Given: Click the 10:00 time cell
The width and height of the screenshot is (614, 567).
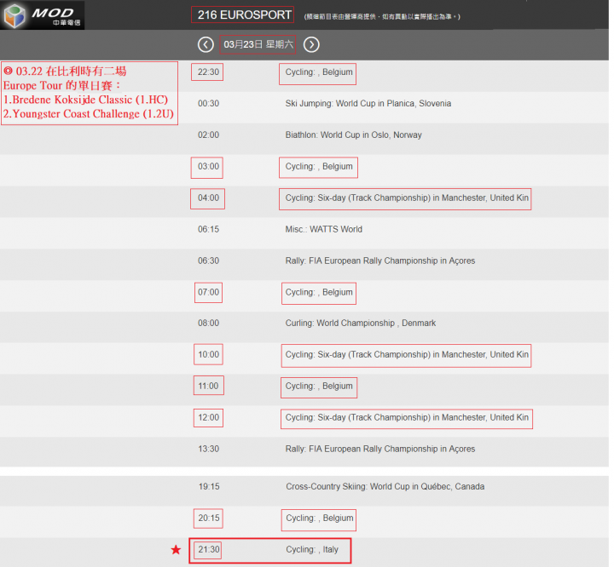Looking at the screenshot, I should click(x=208, y=355).
